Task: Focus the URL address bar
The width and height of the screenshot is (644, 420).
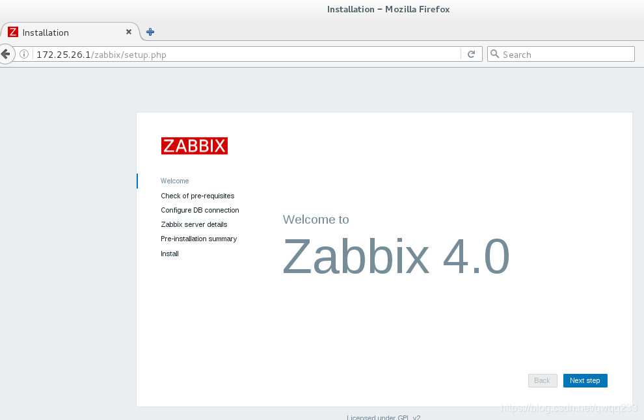Action: [247, 54]
